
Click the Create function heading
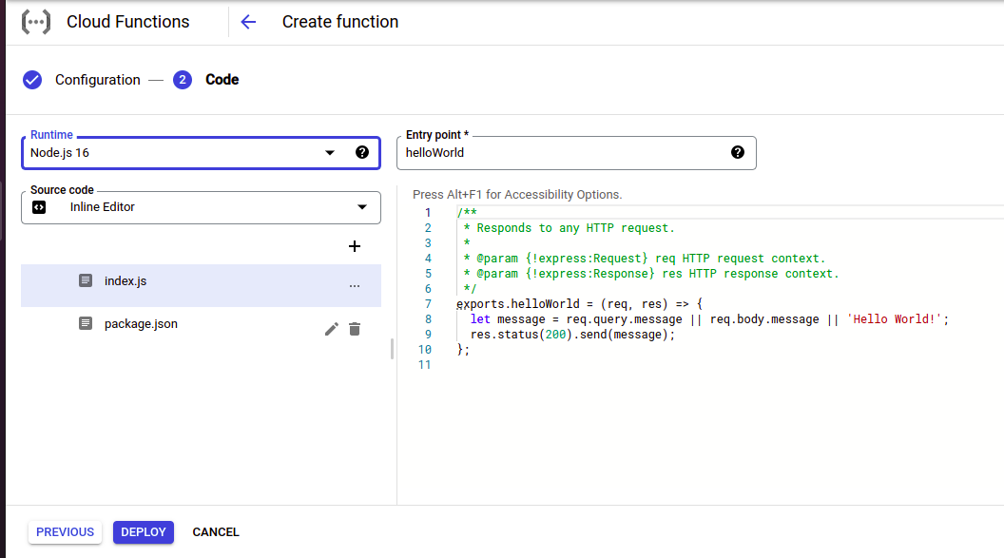[x=340, y=22]
